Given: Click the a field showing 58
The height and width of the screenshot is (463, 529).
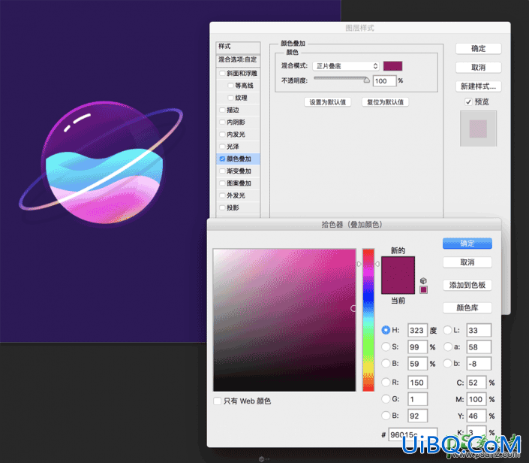Looking at the screenshot, I should pyautogui.click(x=479, y=346).
